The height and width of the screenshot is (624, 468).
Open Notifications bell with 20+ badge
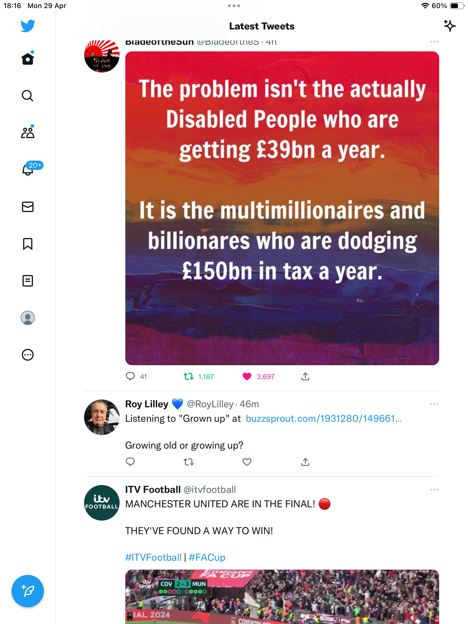28,170
